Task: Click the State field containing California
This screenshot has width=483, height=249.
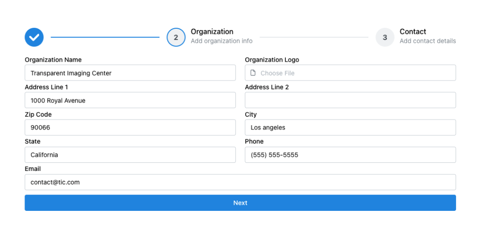Action: tap(130, 155)
